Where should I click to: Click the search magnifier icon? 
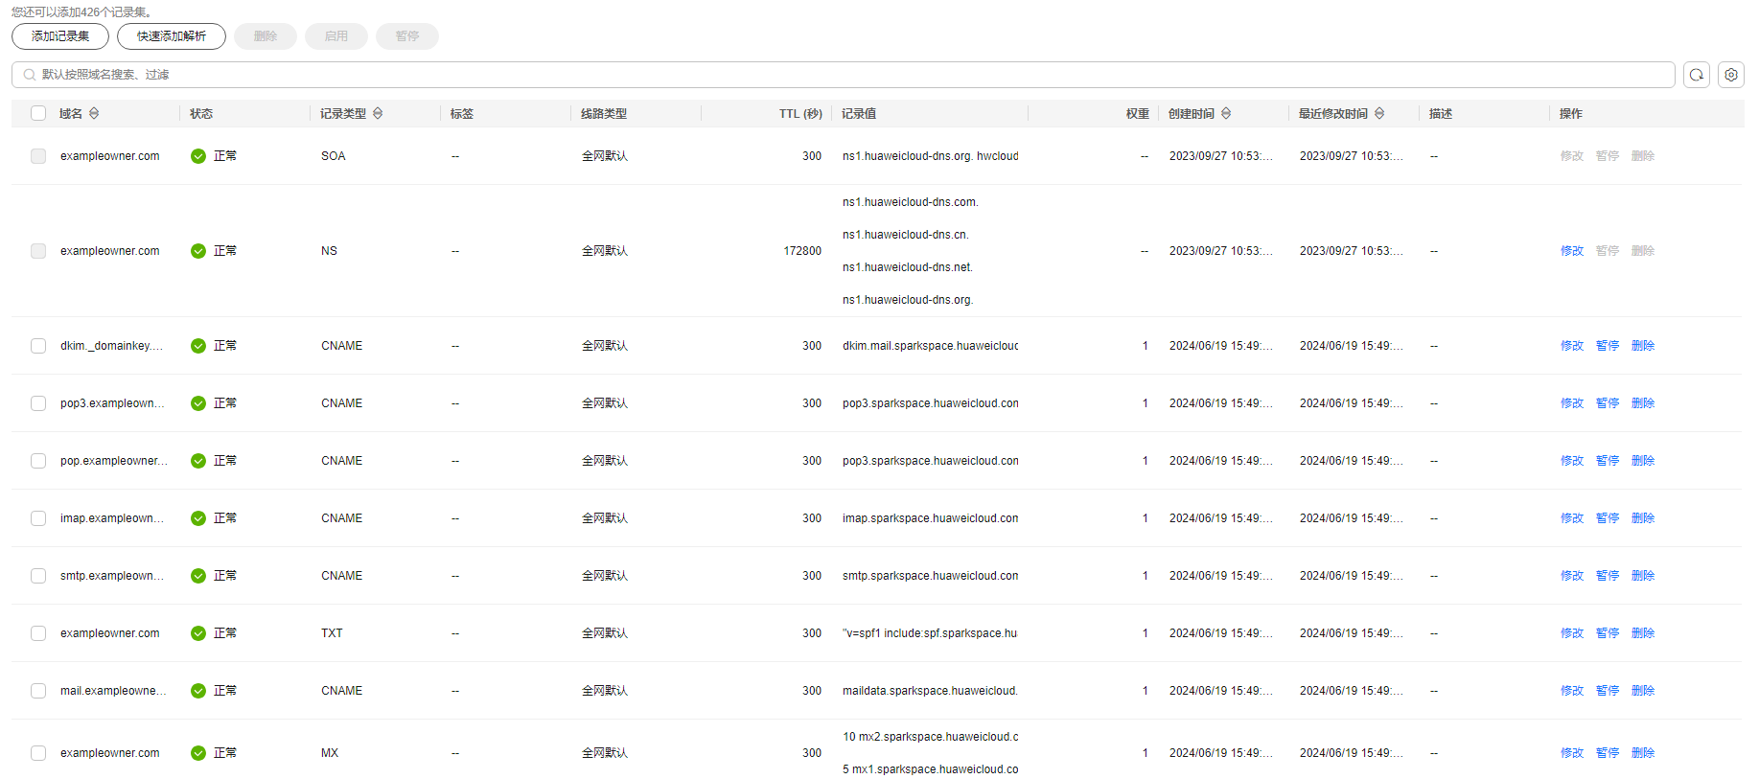pos(30,75)
